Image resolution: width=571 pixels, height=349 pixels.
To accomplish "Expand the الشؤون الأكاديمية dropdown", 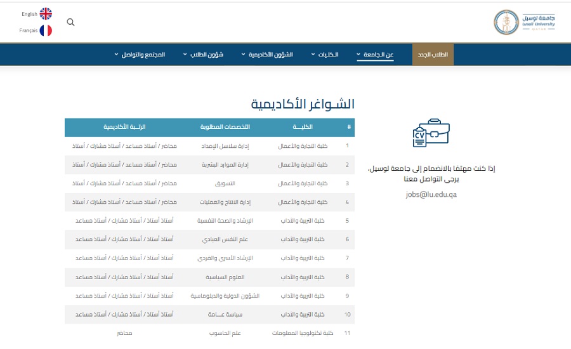I will tap(267, 55).
